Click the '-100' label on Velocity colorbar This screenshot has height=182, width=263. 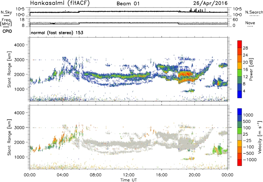[x=249, y=147]
